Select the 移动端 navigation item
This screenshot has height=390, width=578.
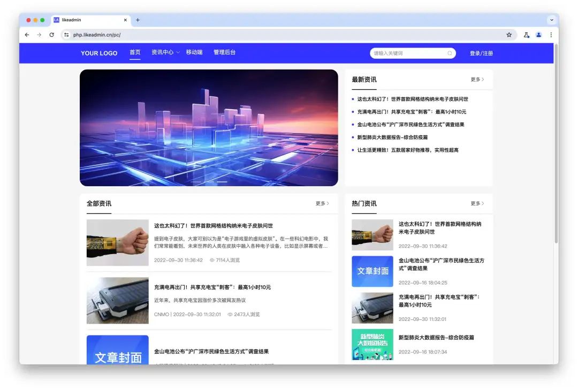pyautogui.click(x=194, y=52)
